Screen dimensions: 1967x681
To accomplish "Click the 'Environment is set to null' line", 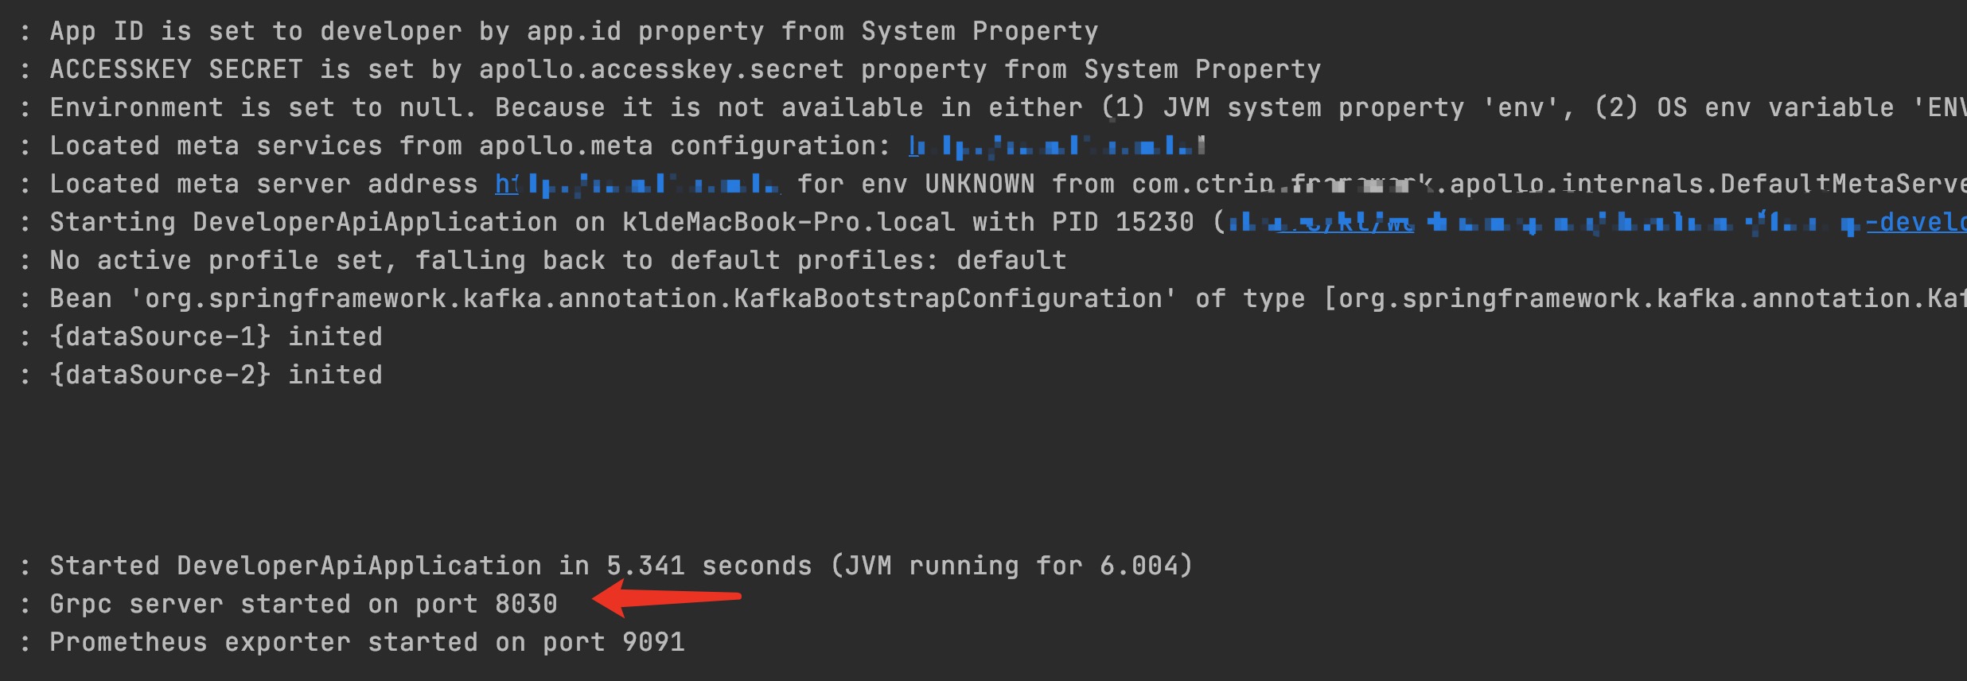I will 1008,107.
